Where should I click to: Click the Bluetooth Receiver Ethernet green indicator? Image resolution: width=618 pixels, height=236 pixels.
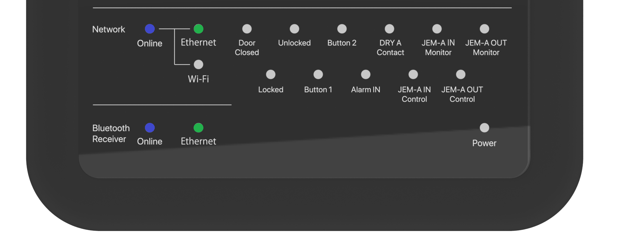(x=198, y=128)
